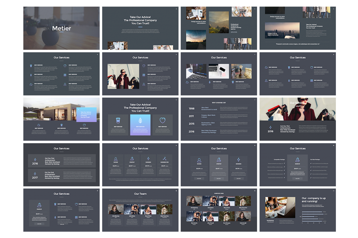Click the year 2015 in Why Choose Us
The image size is (358, 238).
(x=192, y=124)
